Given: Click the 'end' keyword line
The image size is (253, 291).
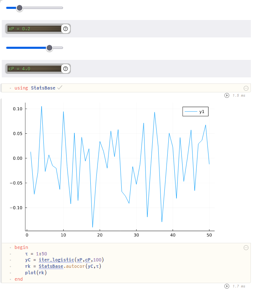Looking at the screenshot, I should (19, 279).
